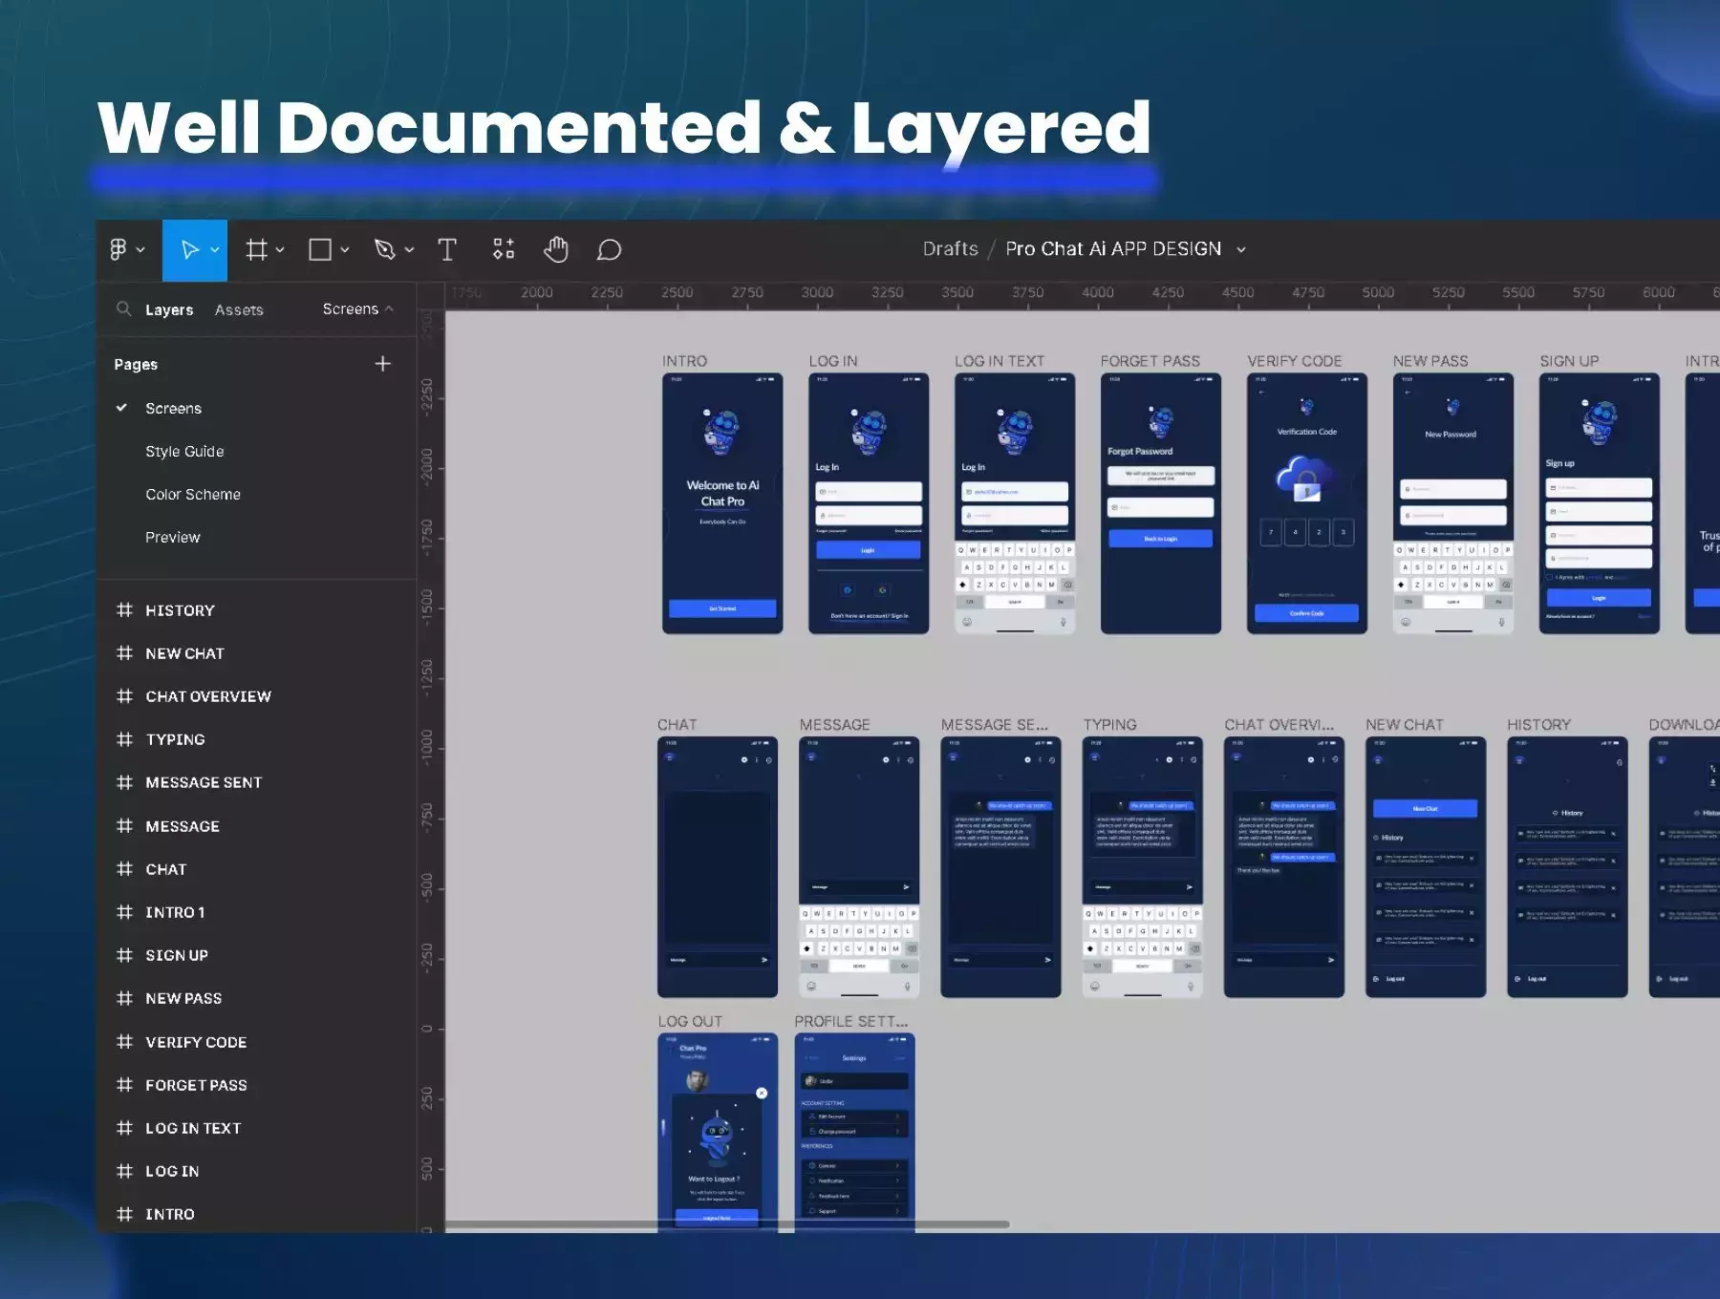
Task: Open the Figma main menu icon
Action: (118, 249)
